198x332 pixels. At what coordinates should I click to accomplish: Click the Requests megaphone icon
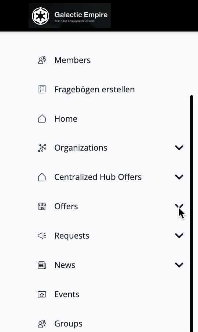(x=42, y=236)
